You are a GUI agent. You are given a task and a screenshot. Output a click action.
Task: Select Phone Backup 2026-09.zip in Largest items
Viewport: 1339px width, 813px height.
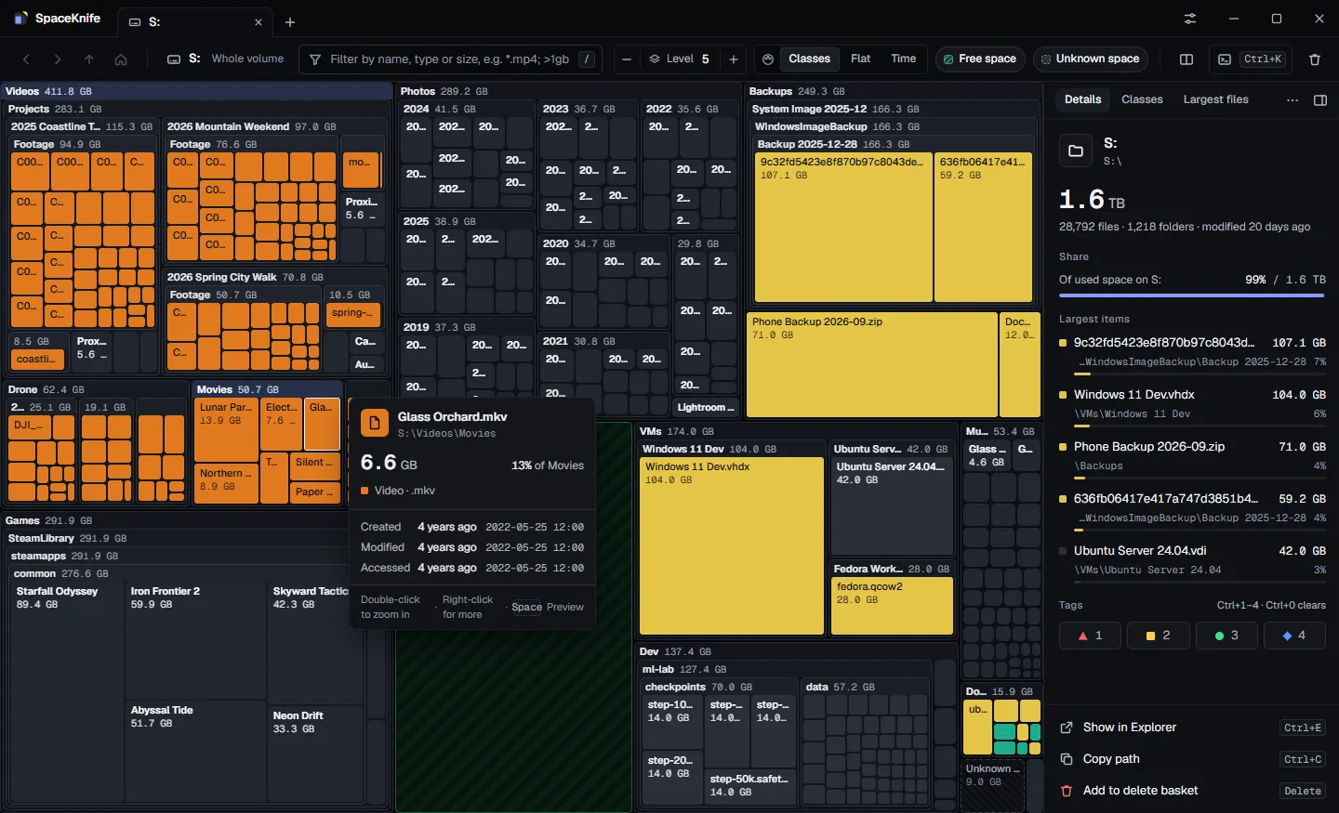coord(1193,456)
